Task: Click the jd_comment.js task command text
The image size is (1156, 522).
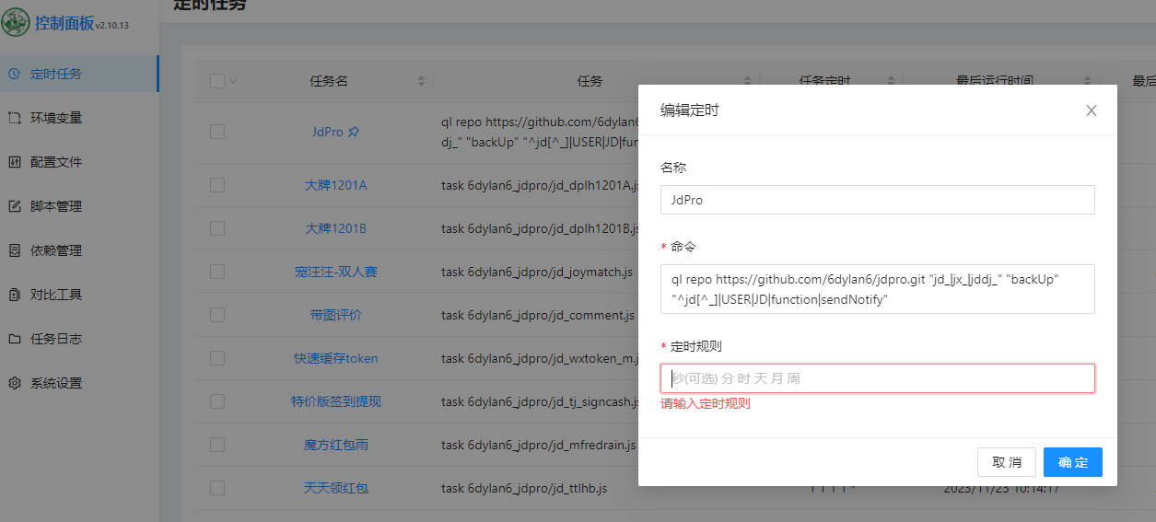Action: [537, 315]
